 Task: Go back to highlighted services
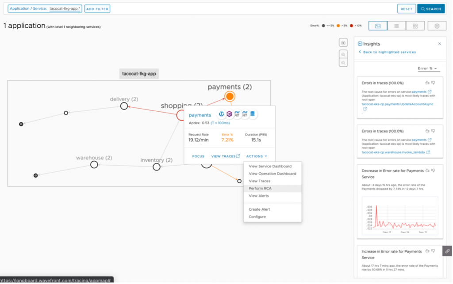387,52
